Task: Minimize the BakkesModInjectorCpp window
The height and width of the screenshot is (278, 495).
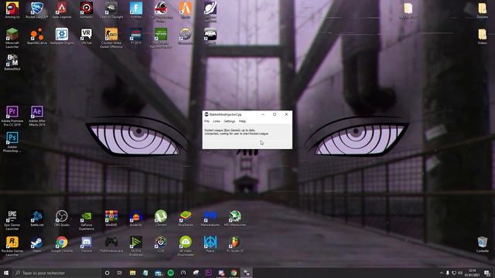Action: click(263, 114)
